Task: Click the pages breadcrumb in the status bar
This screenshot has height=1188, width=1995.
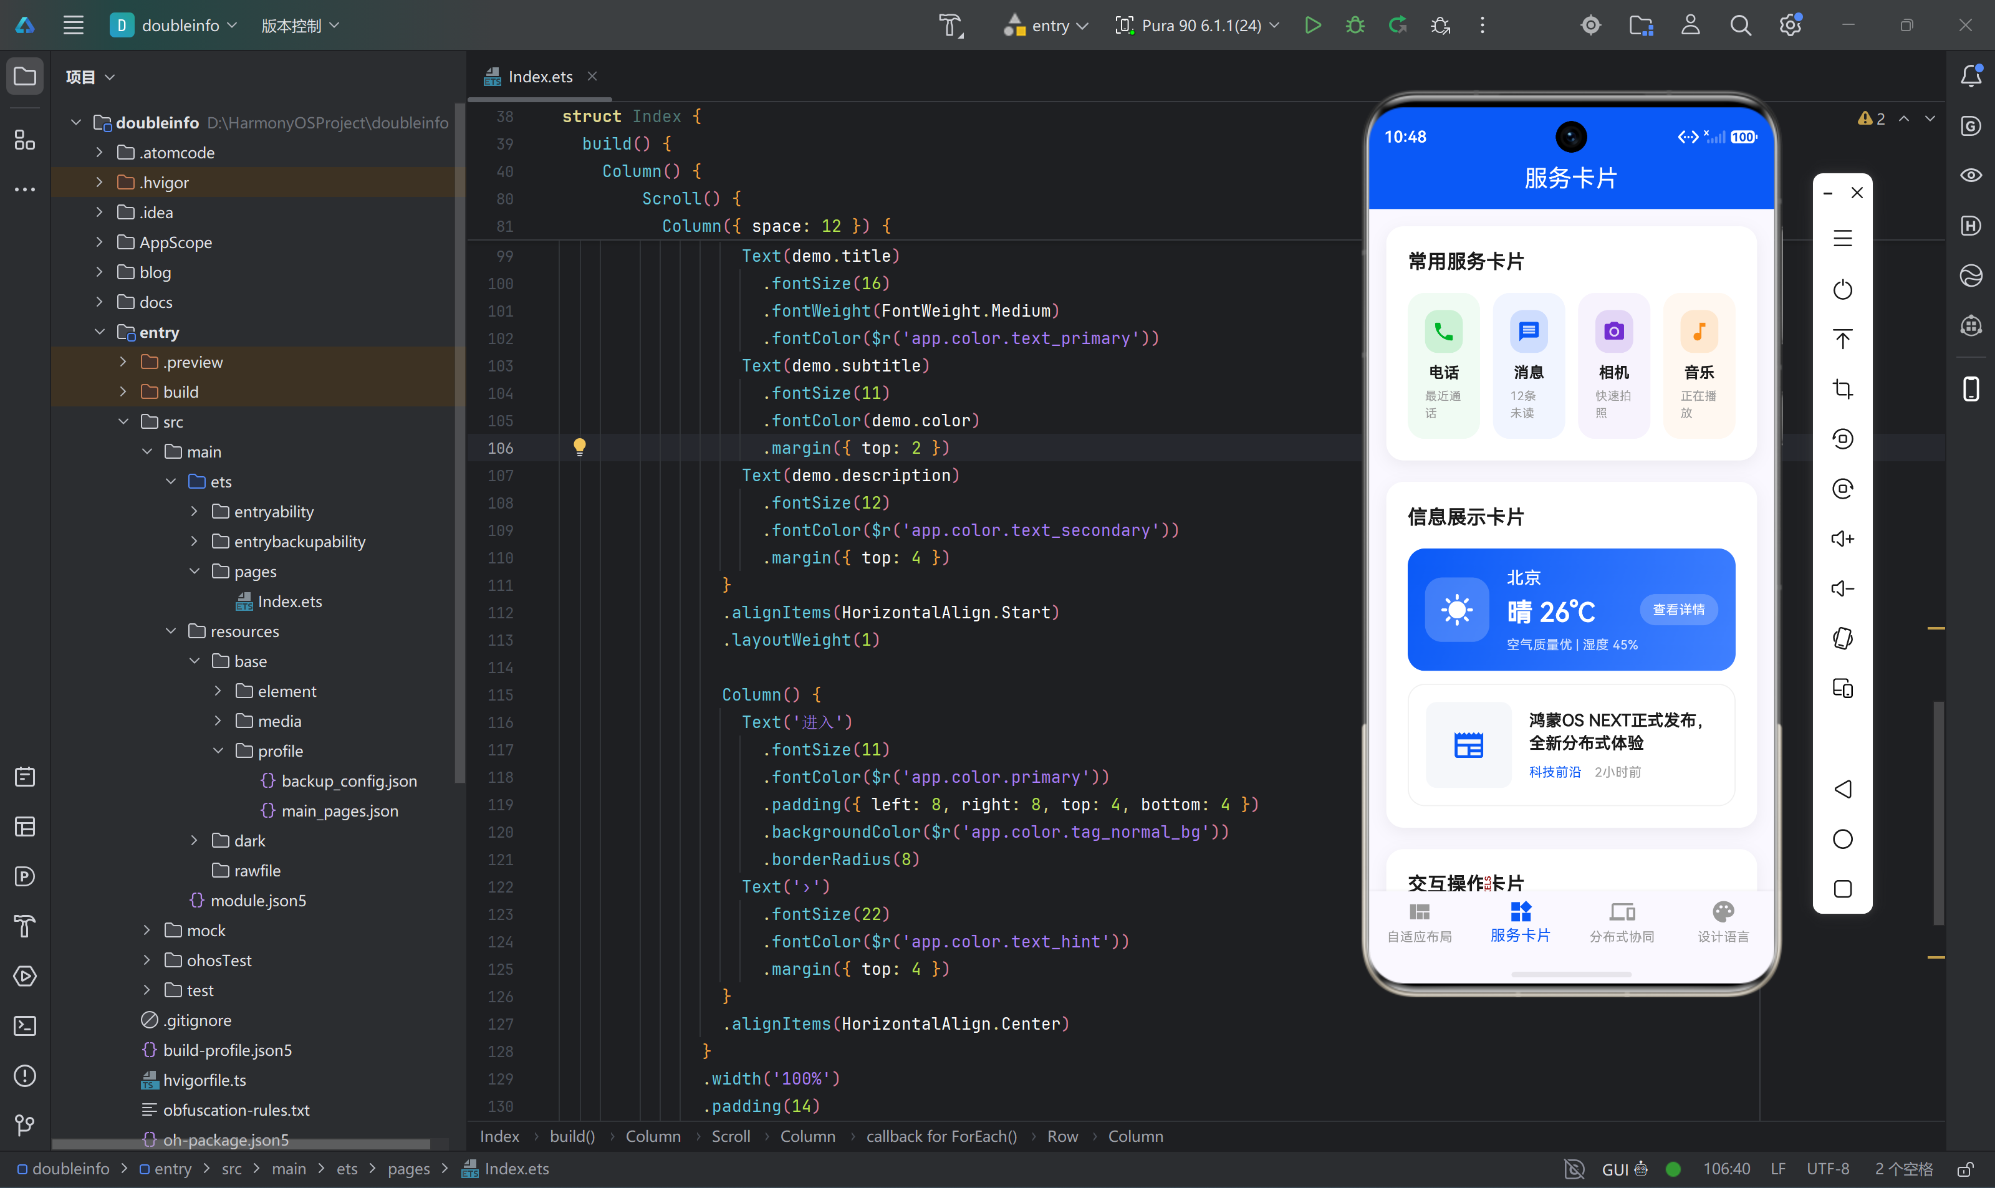Action: point(408,1169)
